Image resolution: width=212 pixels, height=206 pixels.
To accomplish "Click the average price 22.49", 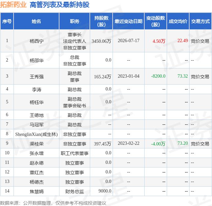I will pyautogui.click(x=183, y=40).
